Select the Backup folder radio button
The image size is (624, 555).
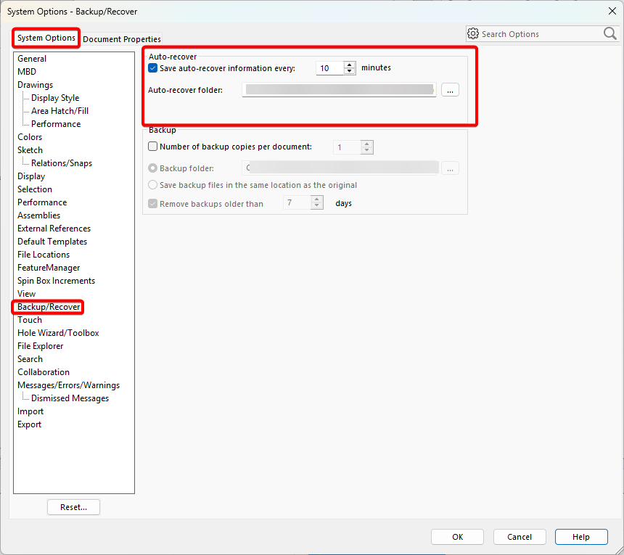[x=153, y=168]
